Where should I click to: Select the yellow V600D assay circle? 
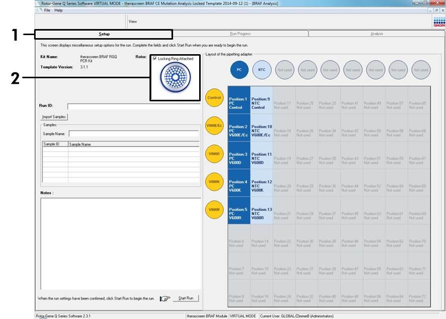point(214,153)
